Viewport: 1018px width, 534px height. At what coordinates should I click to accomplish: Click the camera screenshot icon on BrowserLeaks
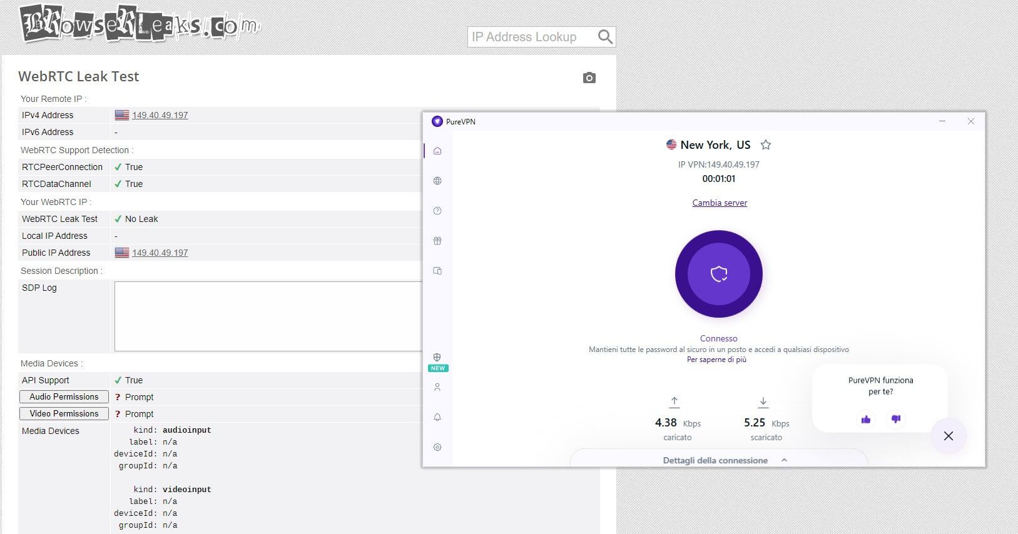tap(589, 78)
